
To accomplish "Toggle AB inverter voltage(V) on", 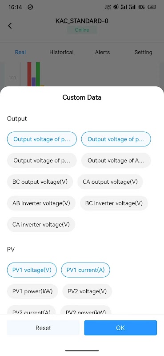I will (41, 203).
